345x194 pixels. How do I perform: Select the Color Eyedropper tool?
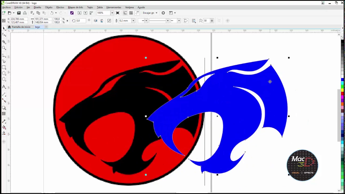4,121
